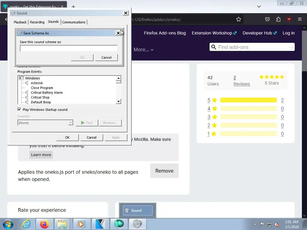Click the speaker icon next to Asterisk
Screen dimensions: 307x230
coord(27,83)
